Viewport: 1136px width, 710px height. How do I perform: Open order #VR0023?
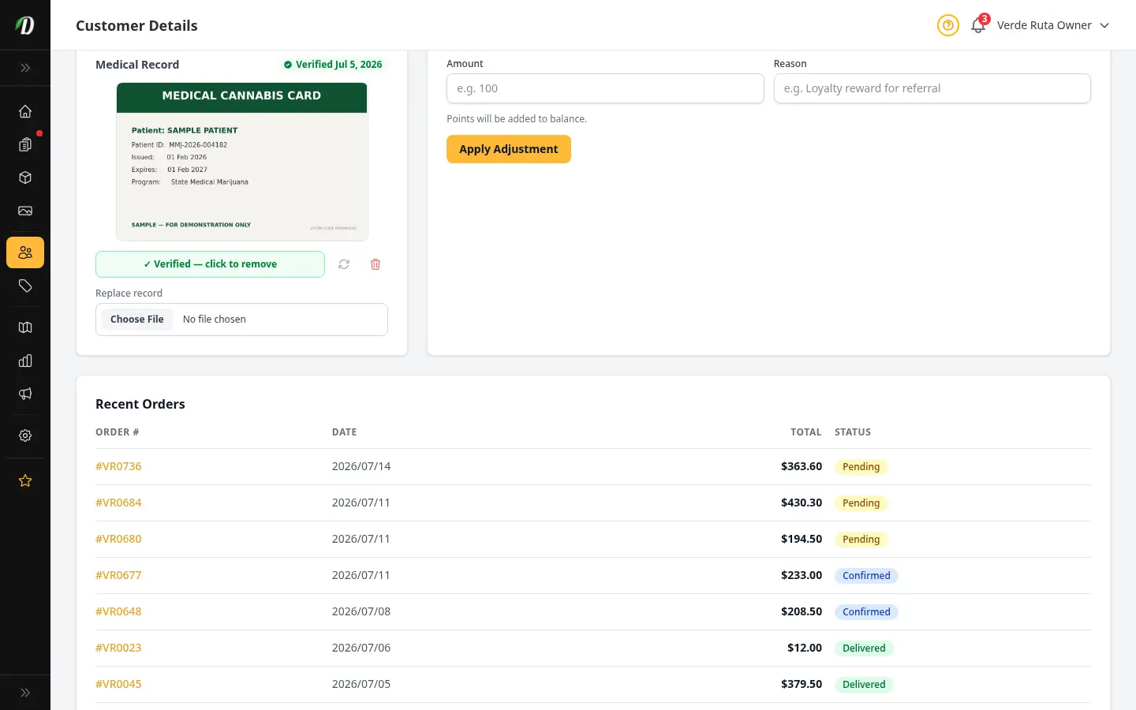tap(118, 648)
